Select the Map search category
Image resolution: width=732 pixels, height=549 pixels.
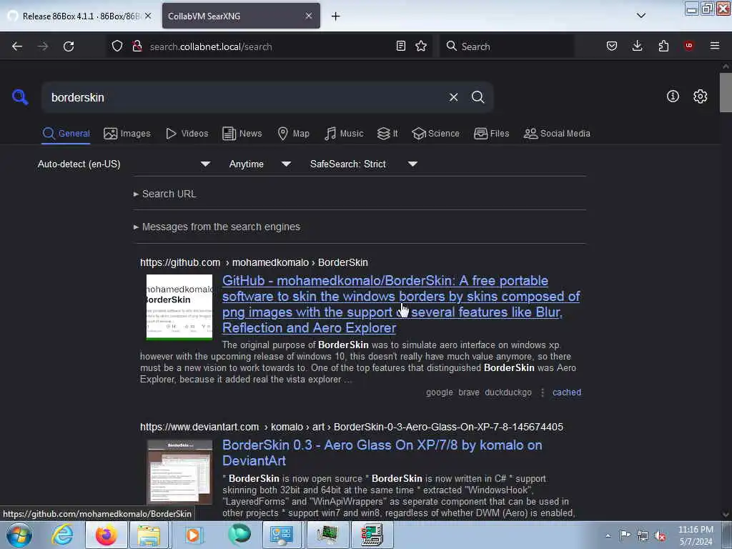pyautogui.click(x=293, y=134)
